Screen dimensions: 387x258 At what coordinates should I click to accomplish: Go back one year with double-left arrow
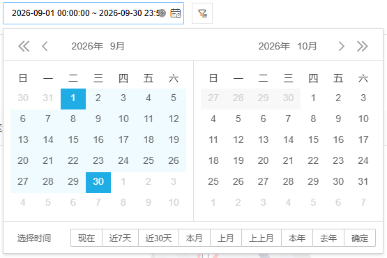coord(24,46)
